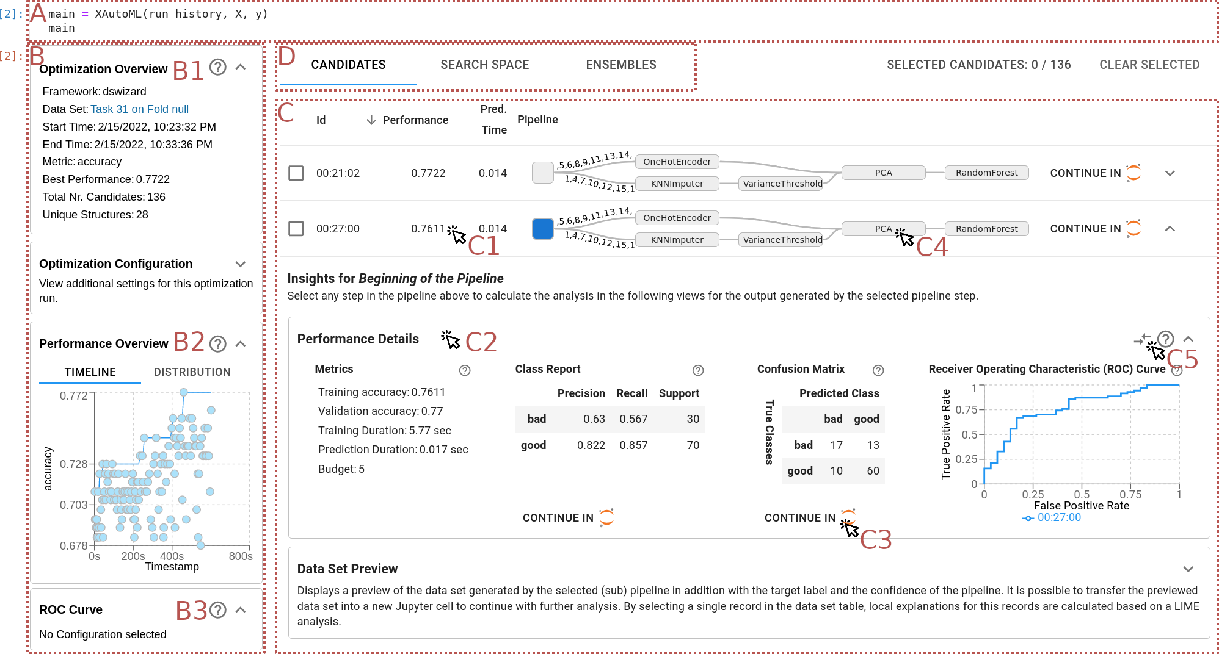The height and width of the screenshot is (654, 1219).
Task: Toggle the 00:27:00 ROC legend entry
Action: click(1052, 518)
